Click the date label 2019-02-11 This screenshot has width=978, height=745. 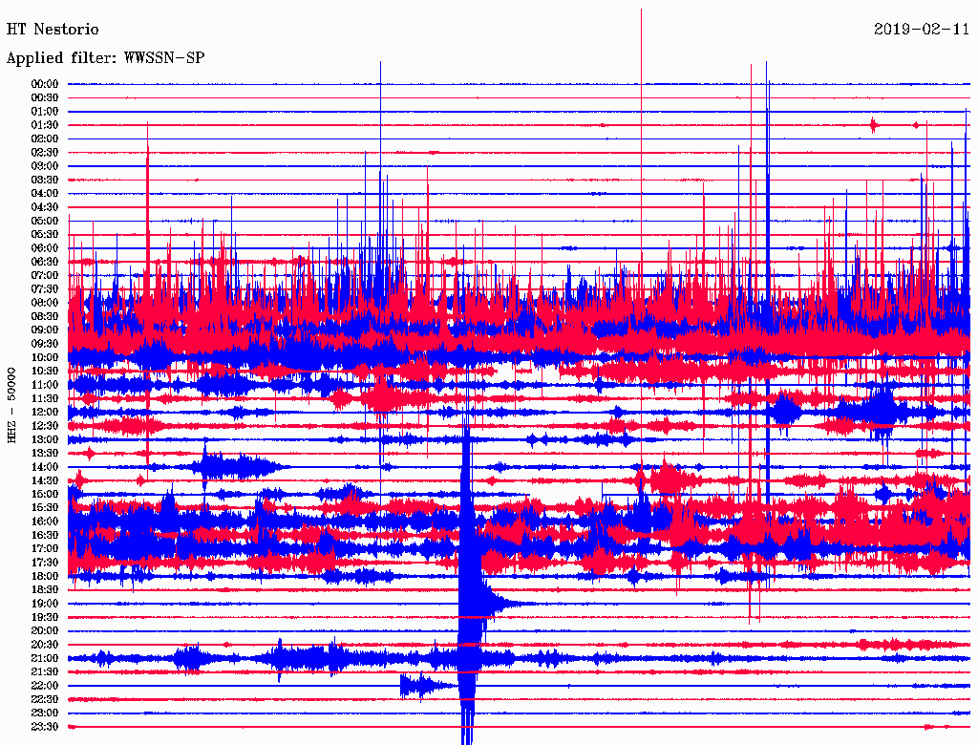tap(922, 30)
